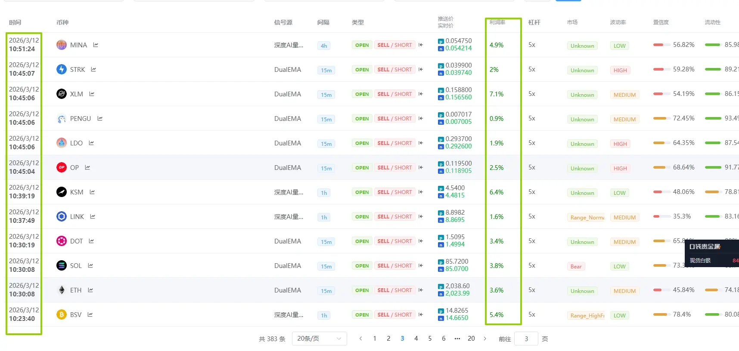Open the chart icon next to XLM

(x=92, y=94)
